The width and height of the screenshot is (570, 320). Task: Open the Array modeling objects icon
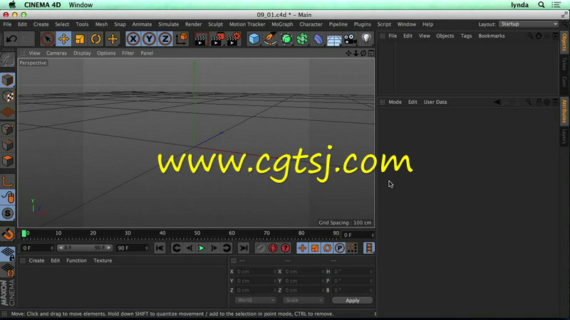302,39
